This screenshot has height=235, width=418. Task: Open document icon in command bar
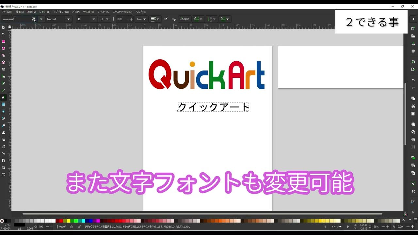pyautogui.click(x=413, y=36)
